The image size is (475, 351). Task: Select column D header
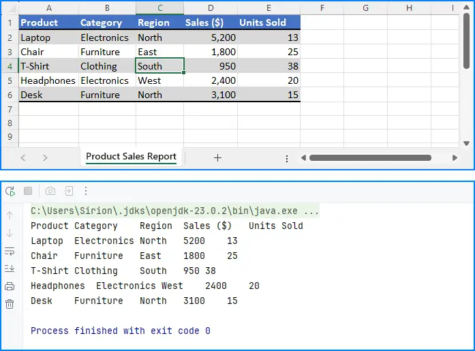coord(211,7)
